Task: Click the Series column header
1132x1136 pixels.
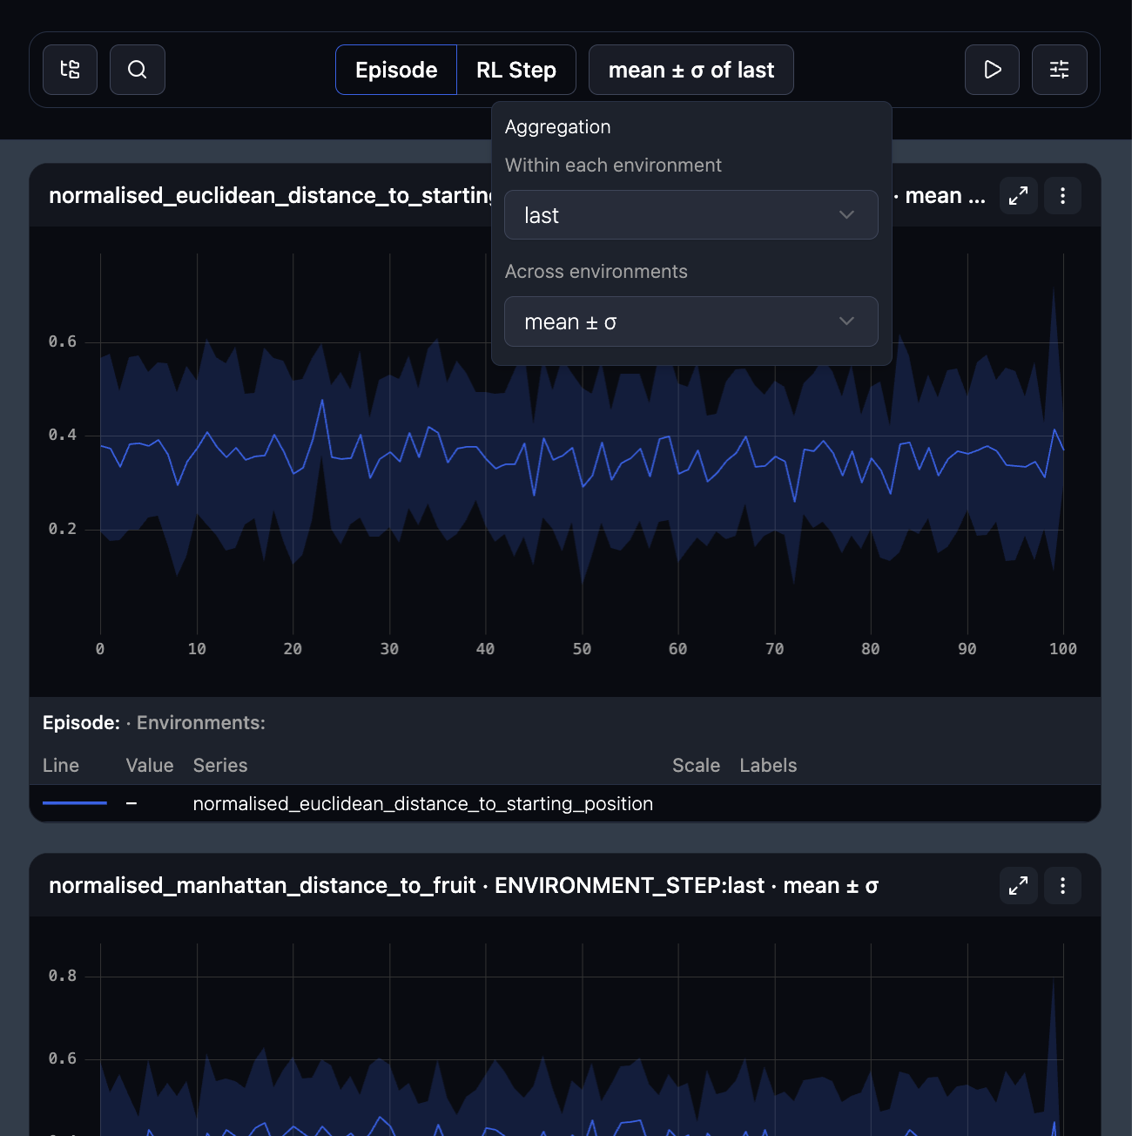Action: [x=220, y=765]
